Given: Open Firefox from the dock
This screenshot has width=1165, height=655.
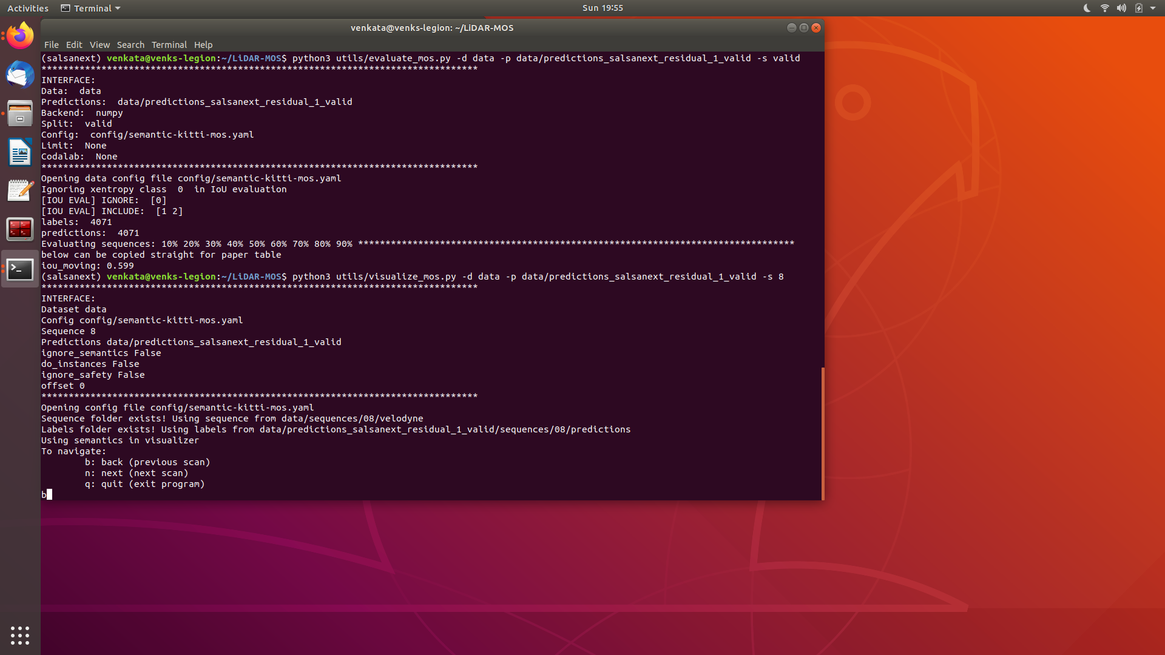Looking at the screenshot, I should [20, 36].
